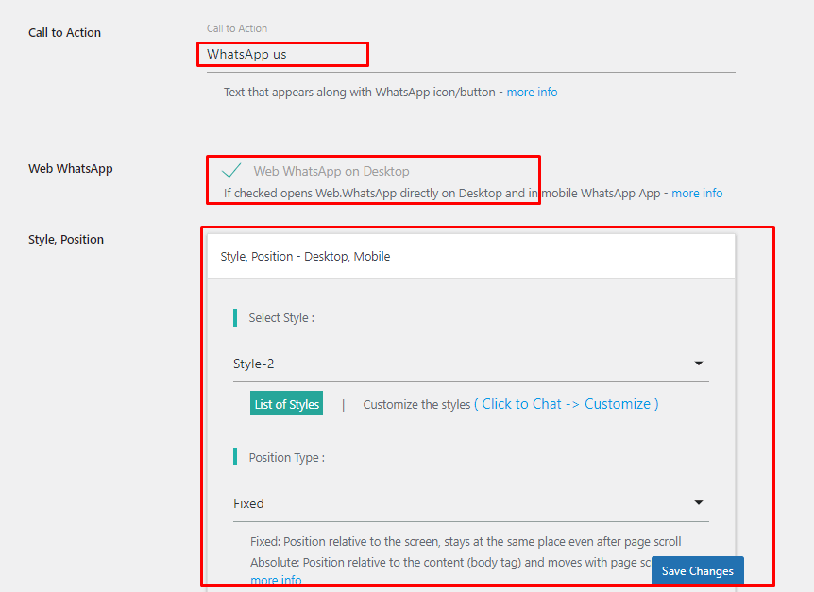This screenshot has width=814, height=592.
Task: Click the Position Type dropdown arrow
Action: click(x=699, y=502)
